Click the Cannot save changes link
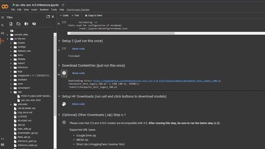The height and width of the screenshot is (149, 265). point(78,10)
